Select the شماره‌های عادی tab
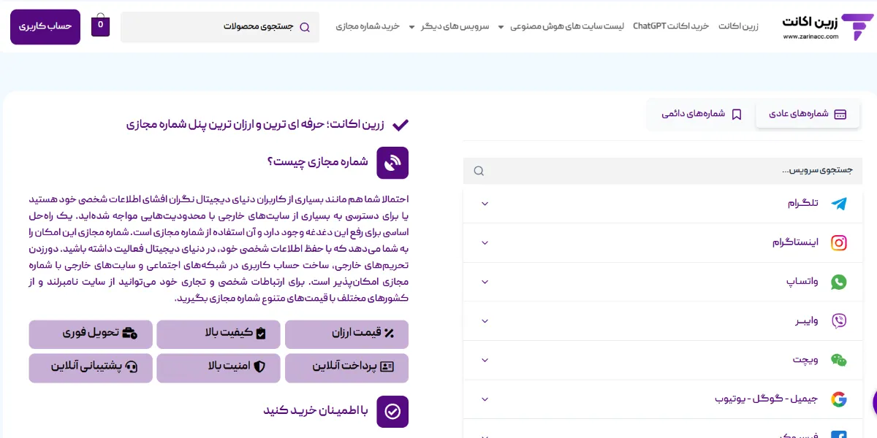 coord(807,115)
